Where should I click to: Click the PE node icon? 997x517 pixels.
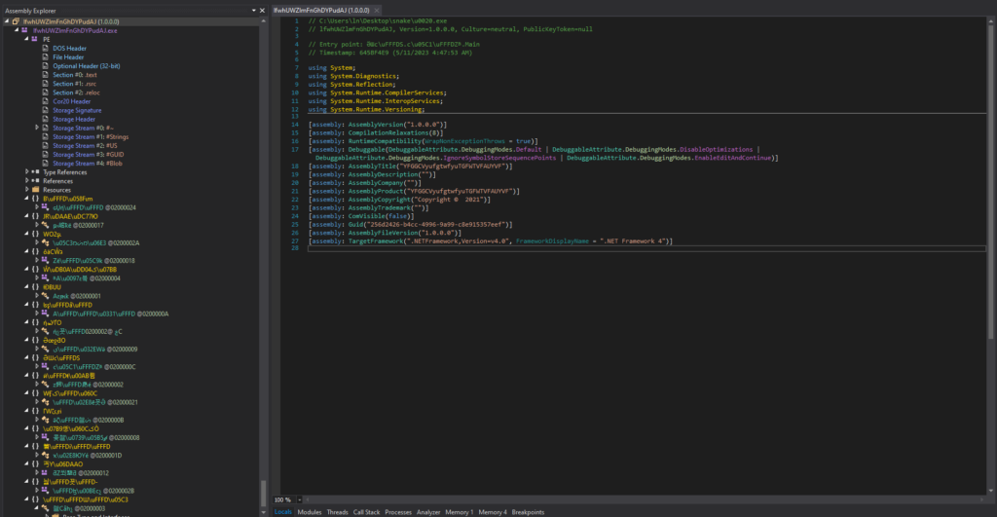(x=35, y=39)
